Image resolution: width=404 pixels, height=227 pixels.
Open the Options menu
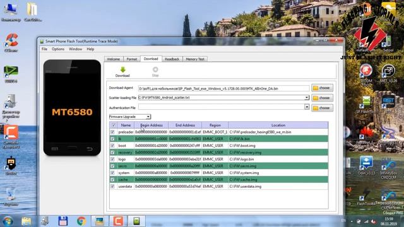(58, 49)
